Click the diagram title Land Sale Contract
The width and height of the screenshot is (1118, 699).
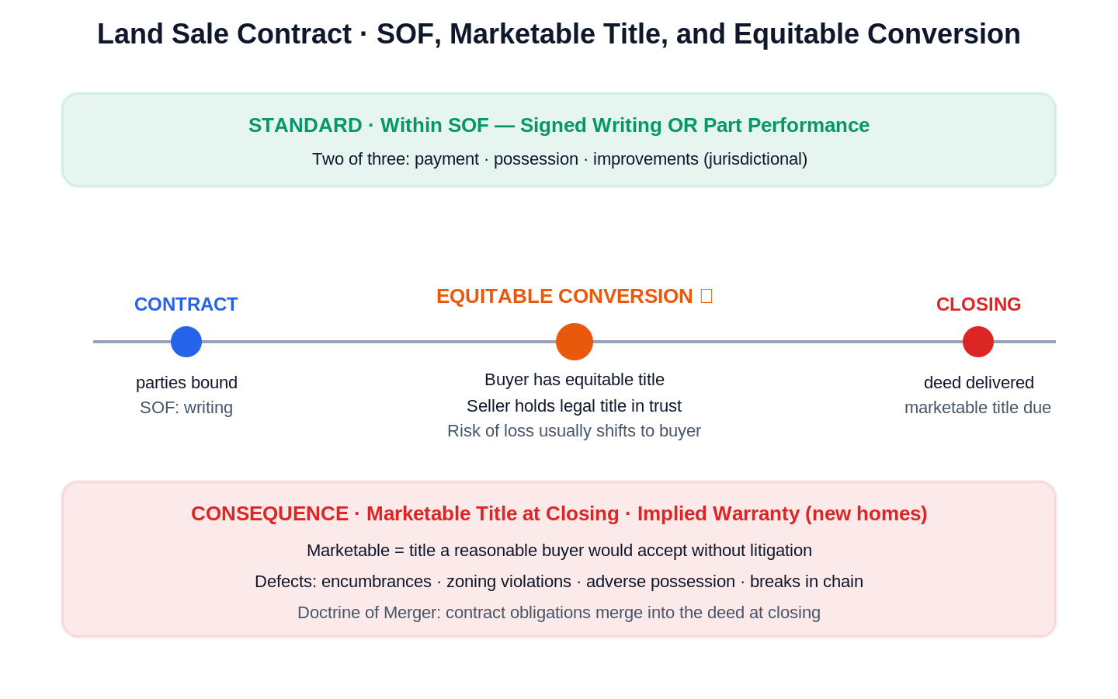559,34
